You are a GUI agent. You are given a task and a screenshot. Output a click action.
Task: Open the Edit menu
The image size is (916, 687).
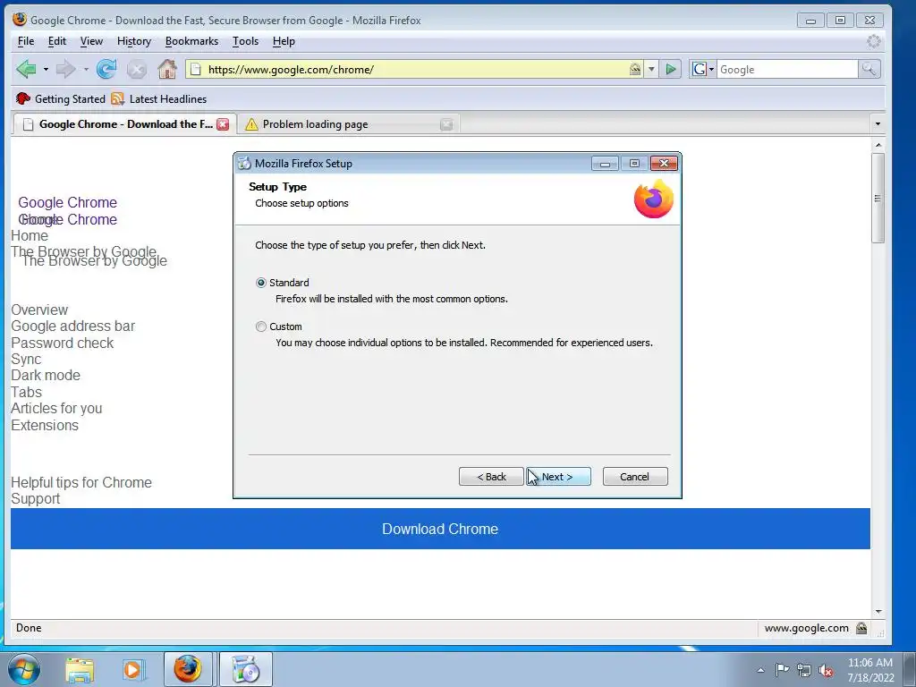[56, 41]
